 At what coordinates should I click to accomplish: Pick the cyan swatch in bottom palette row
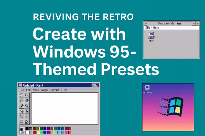(x=59, y=132)
